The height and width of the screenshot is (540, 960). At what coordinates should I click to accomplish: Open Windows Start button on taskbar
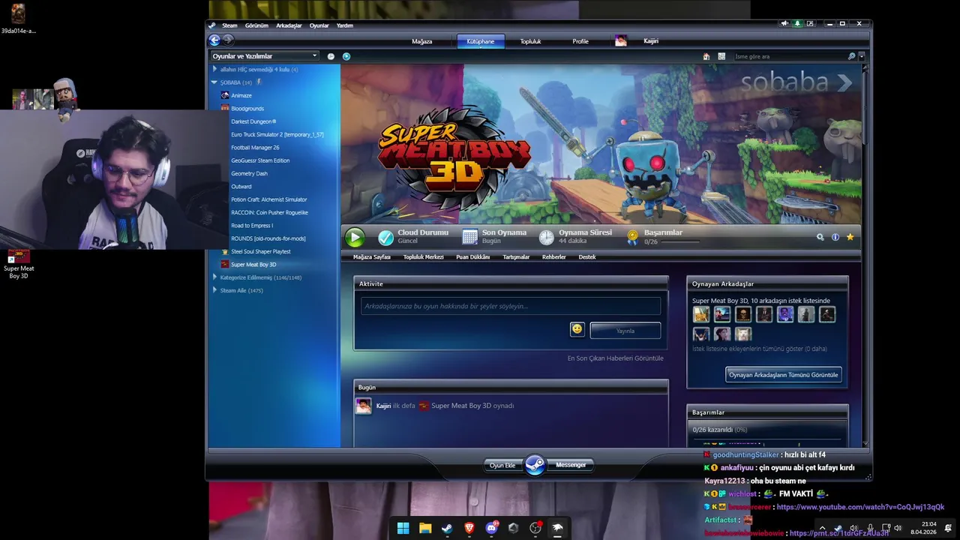403,528
